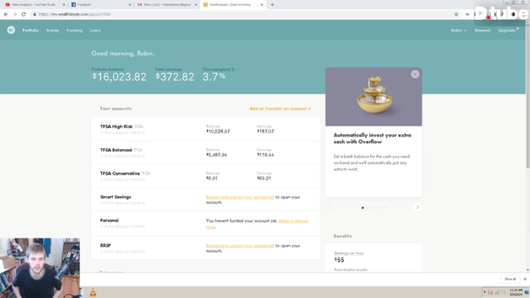The image size is (530, 298).
Task: Click the Good morning, Robin greeting
Action: click(123, 53)
